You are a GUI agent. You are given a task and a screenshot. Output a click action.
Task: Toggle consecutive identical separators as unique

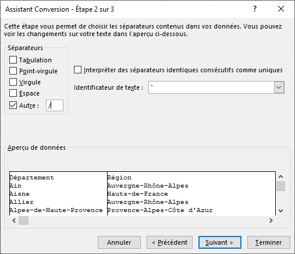pyautogui.click(x=77, y=70)
